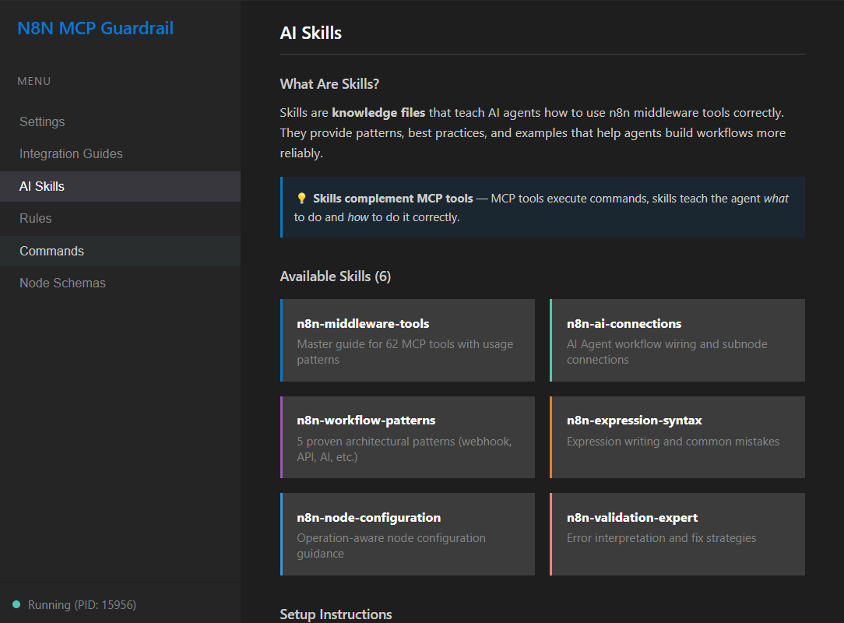844x623 pixels.
Task: Click the Setup Instructions heading
Action: point(336,614)
